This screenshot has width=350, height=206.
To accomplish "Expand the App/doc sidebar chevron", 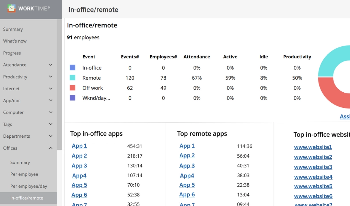I will tap(51, 101).
